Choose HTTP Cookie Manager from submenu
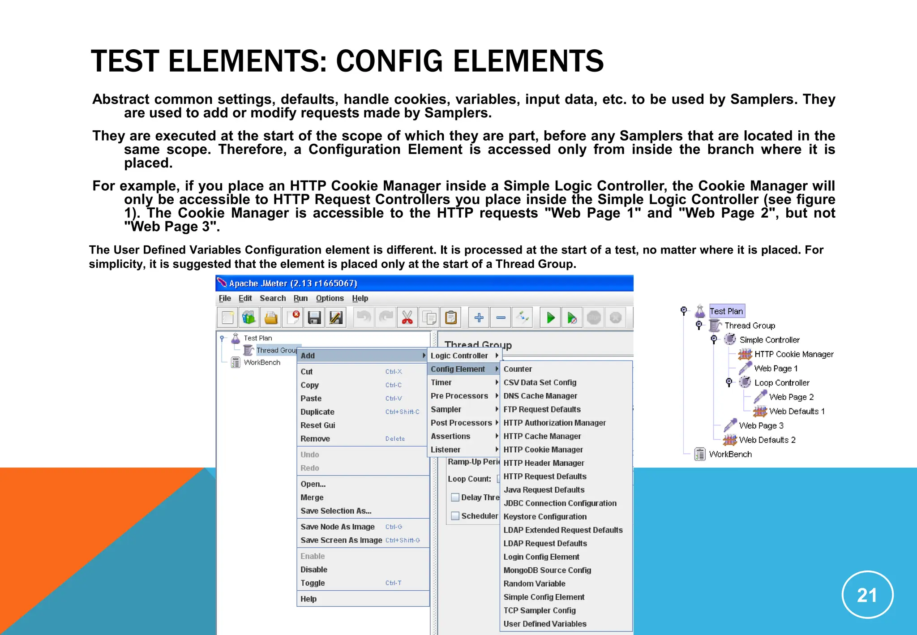 (543, 450)
